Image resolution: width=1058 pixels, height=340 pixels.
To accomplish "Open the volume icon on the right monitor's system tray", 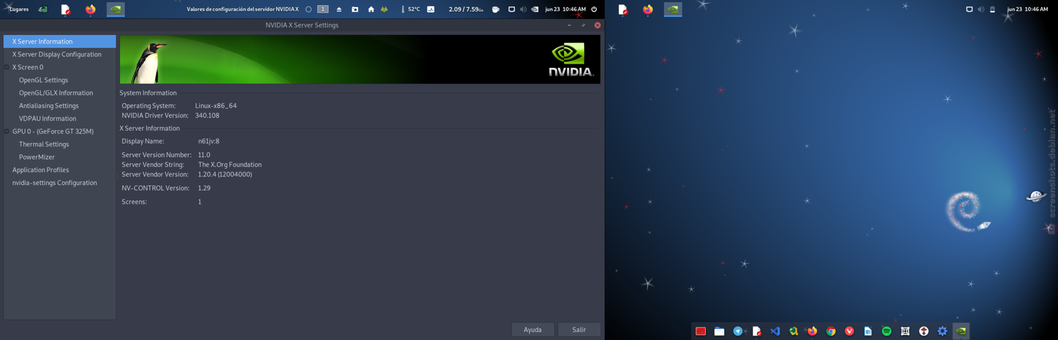I will (981, 9).
